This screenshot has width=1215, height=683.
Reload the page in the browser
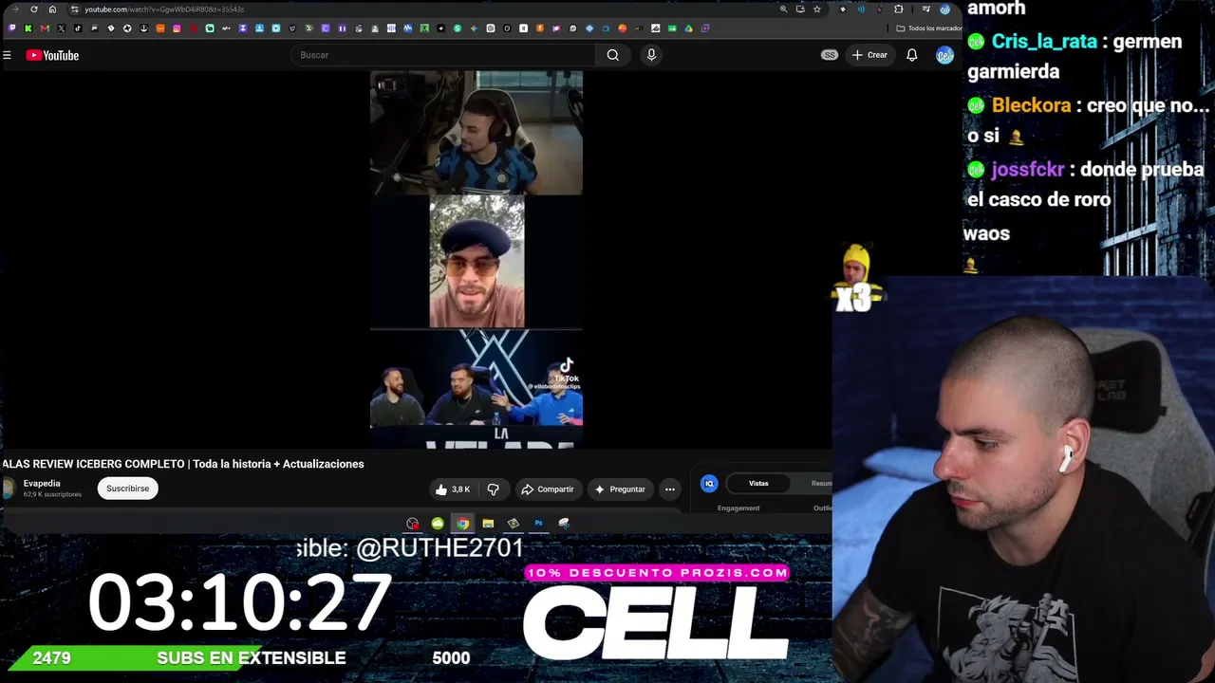tap(34, 9)
